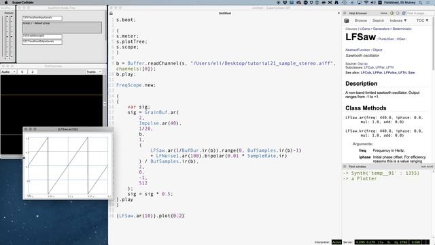Follow the Deterministic breadcrumb link

click(x=402, y=29)
